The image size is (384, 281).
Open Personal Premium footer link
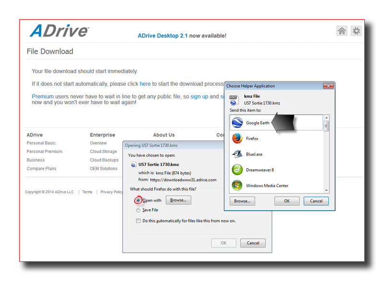point(44,152)
